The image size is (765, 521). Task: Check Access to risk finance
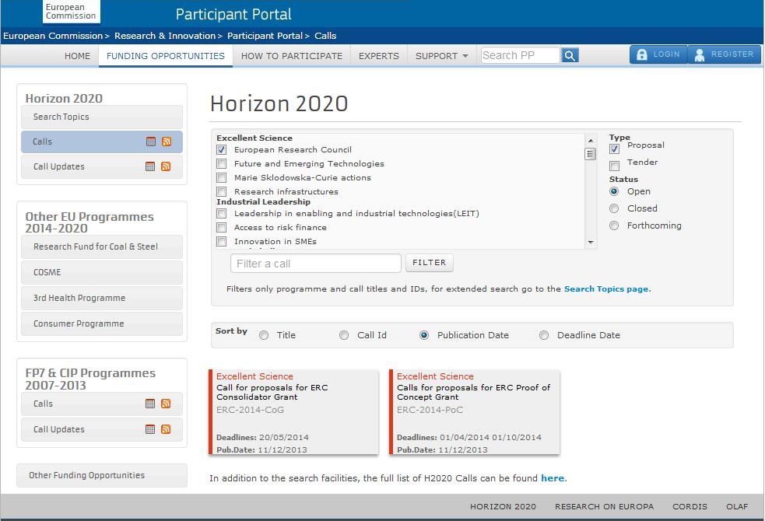tap(222, 228)
